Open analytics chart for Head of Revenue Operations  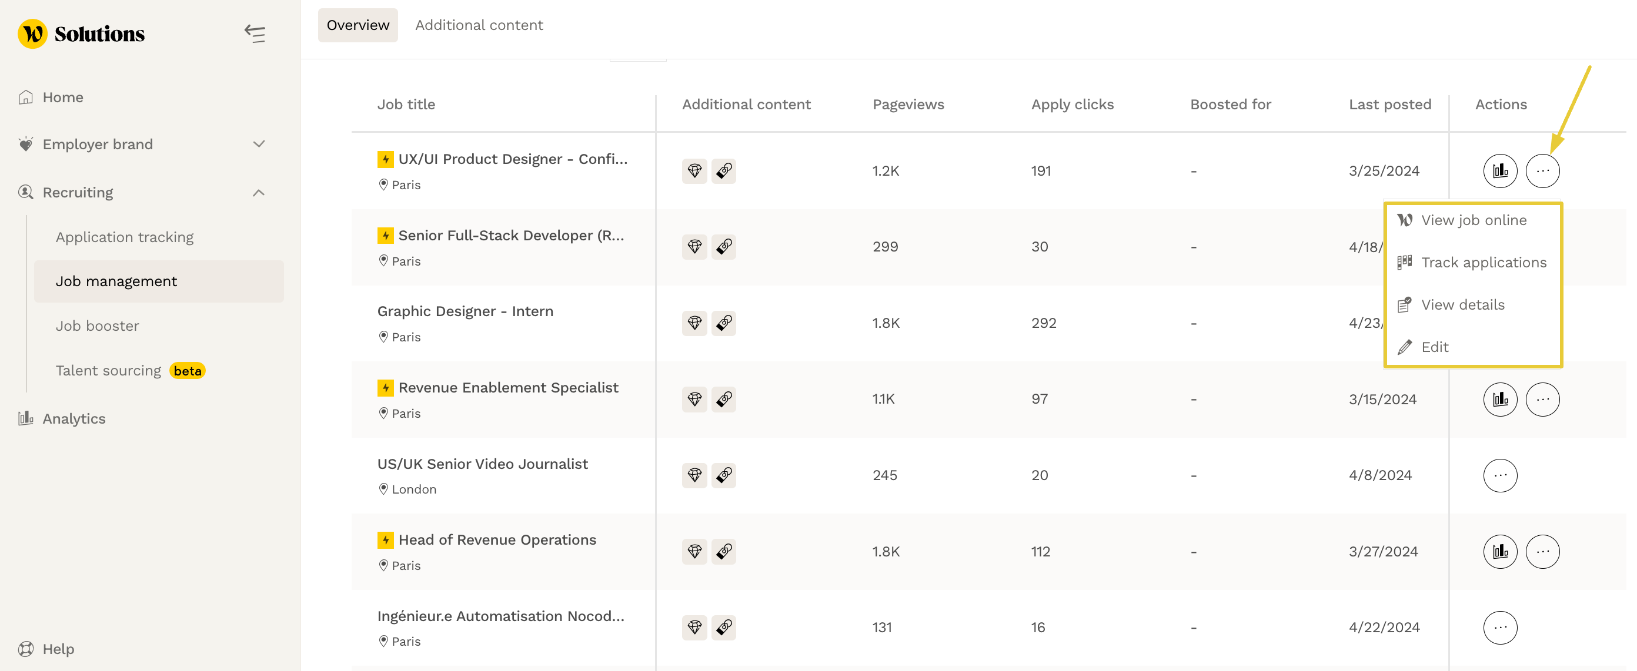[x=1500, y=552]
